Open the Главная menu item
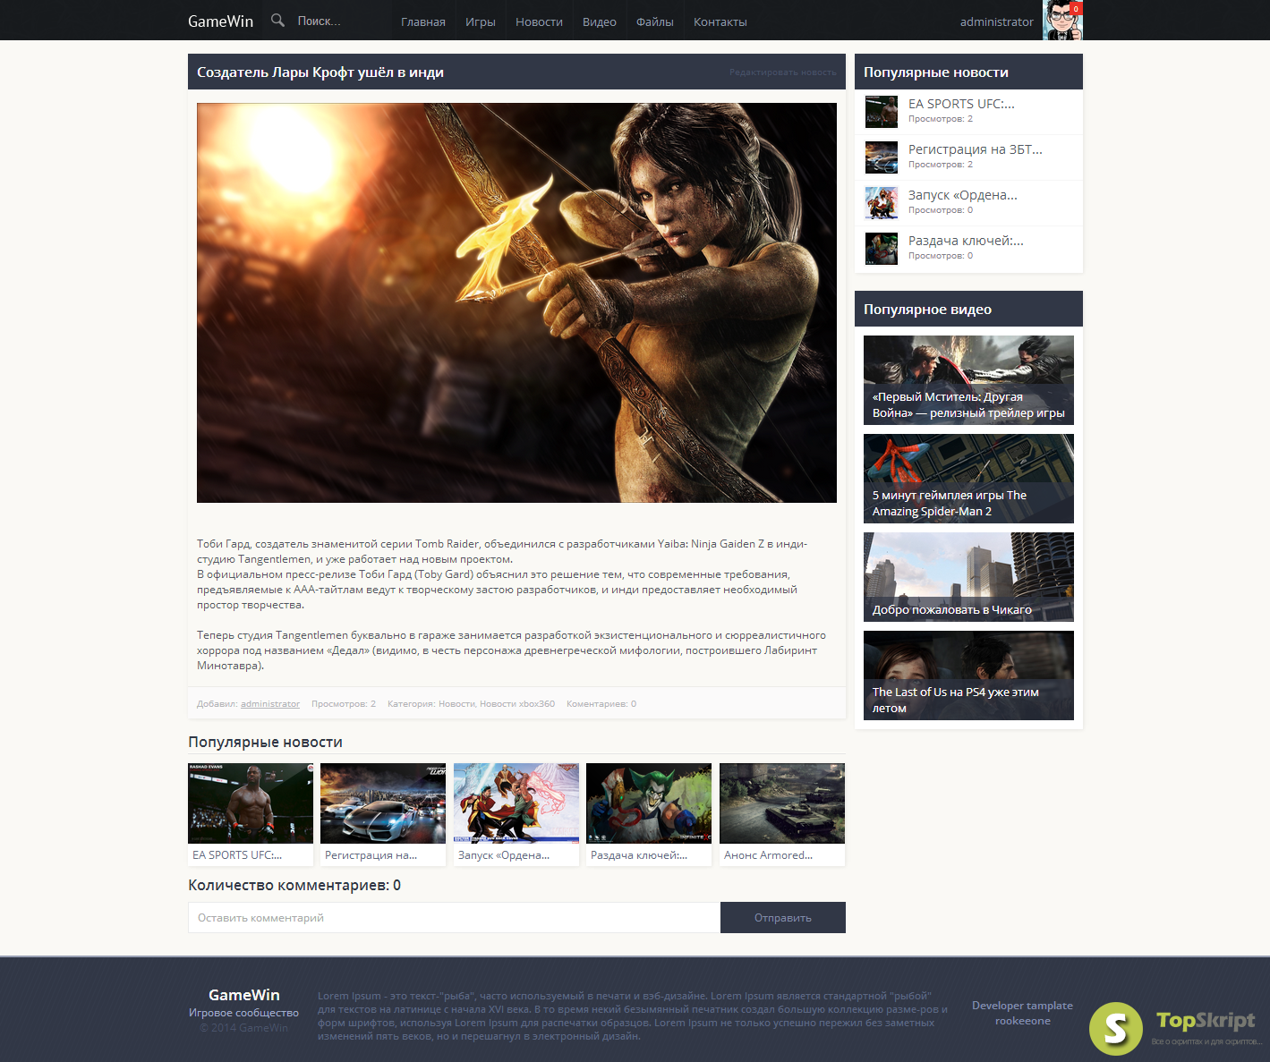 coord(423,21)
